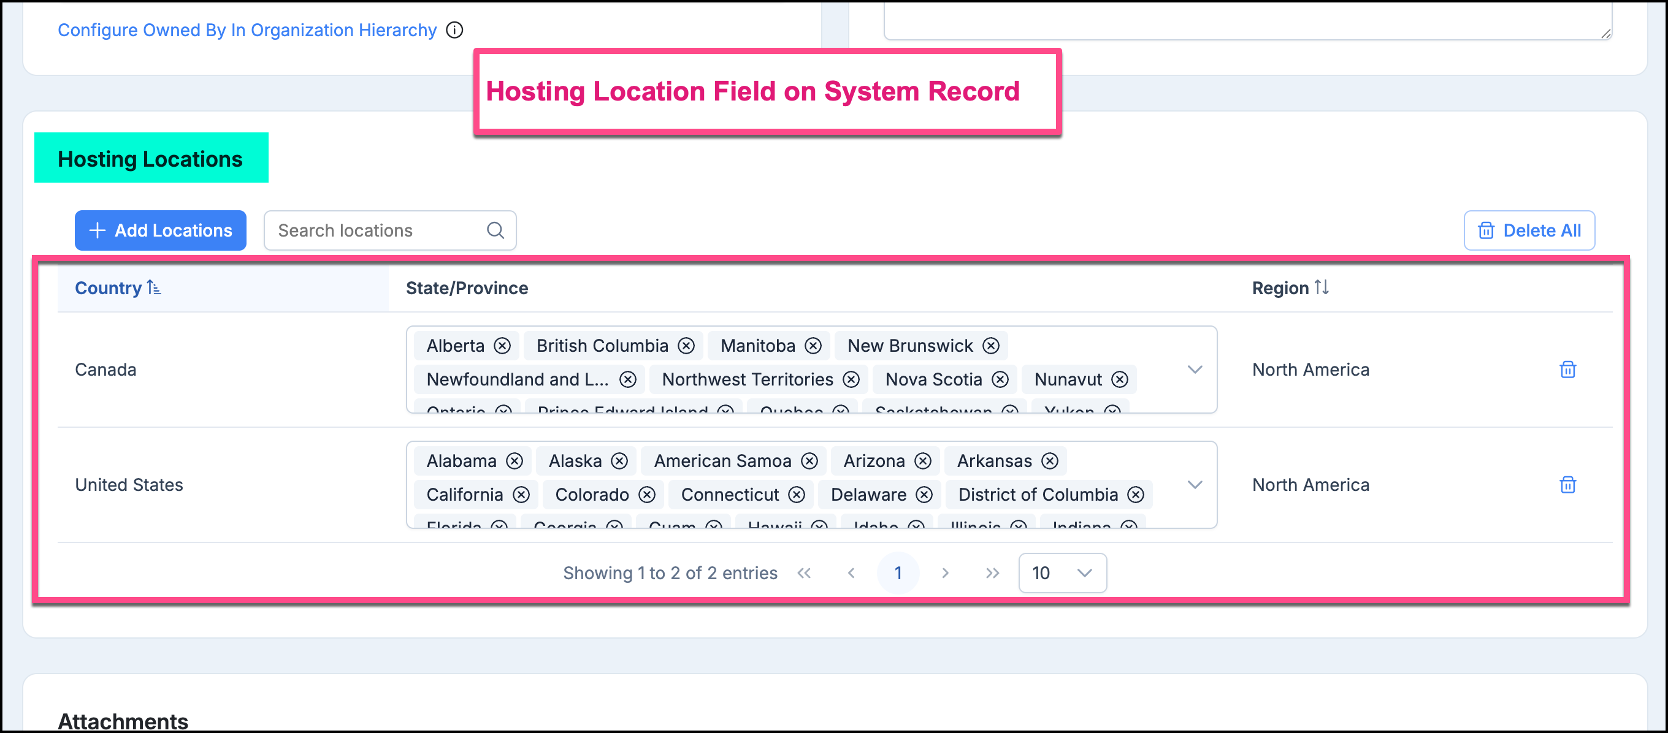Expand Canada State/Province dropdown
Image resolution: width=1668 pixels, height=733 pixels.
click(x=1195, y=370)
